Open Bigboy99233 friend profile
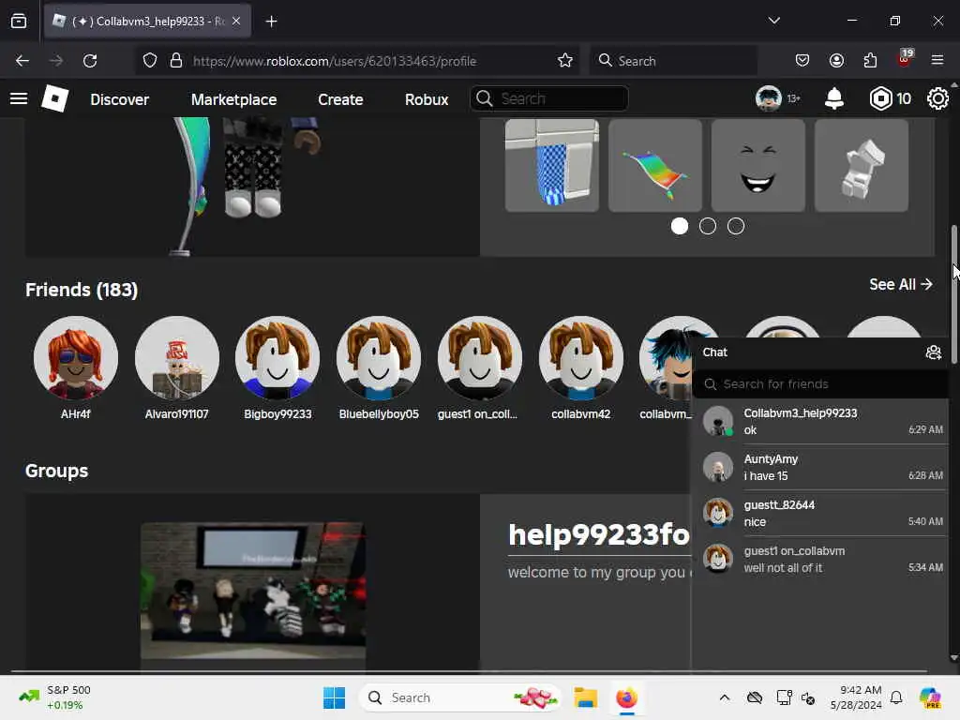The image size is (960, 720). (277, 367)
